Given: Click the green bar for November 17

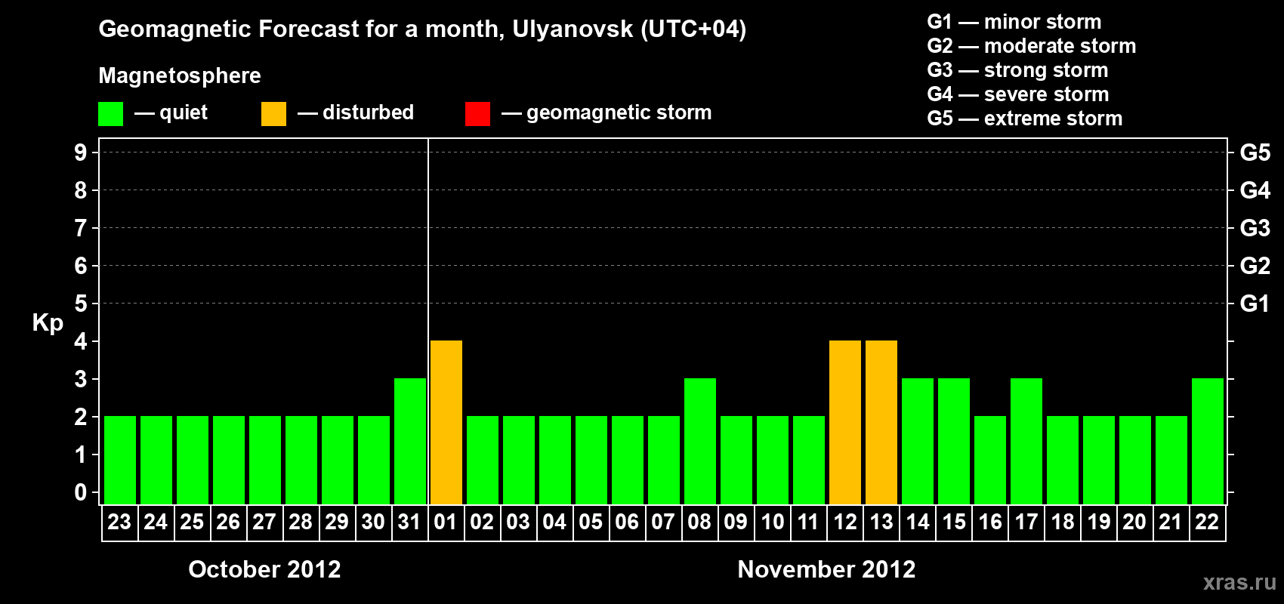Looking at the screenshot, I should pos(1026,441).
